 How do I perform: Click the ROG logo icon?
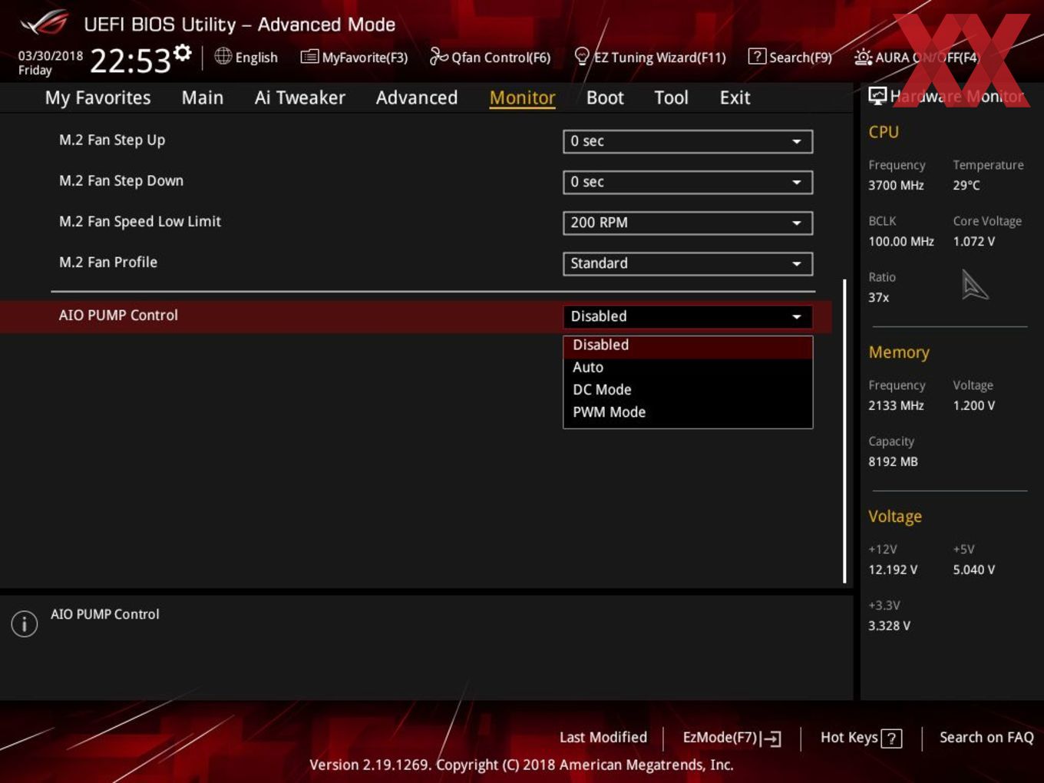[x=45, y=23]
